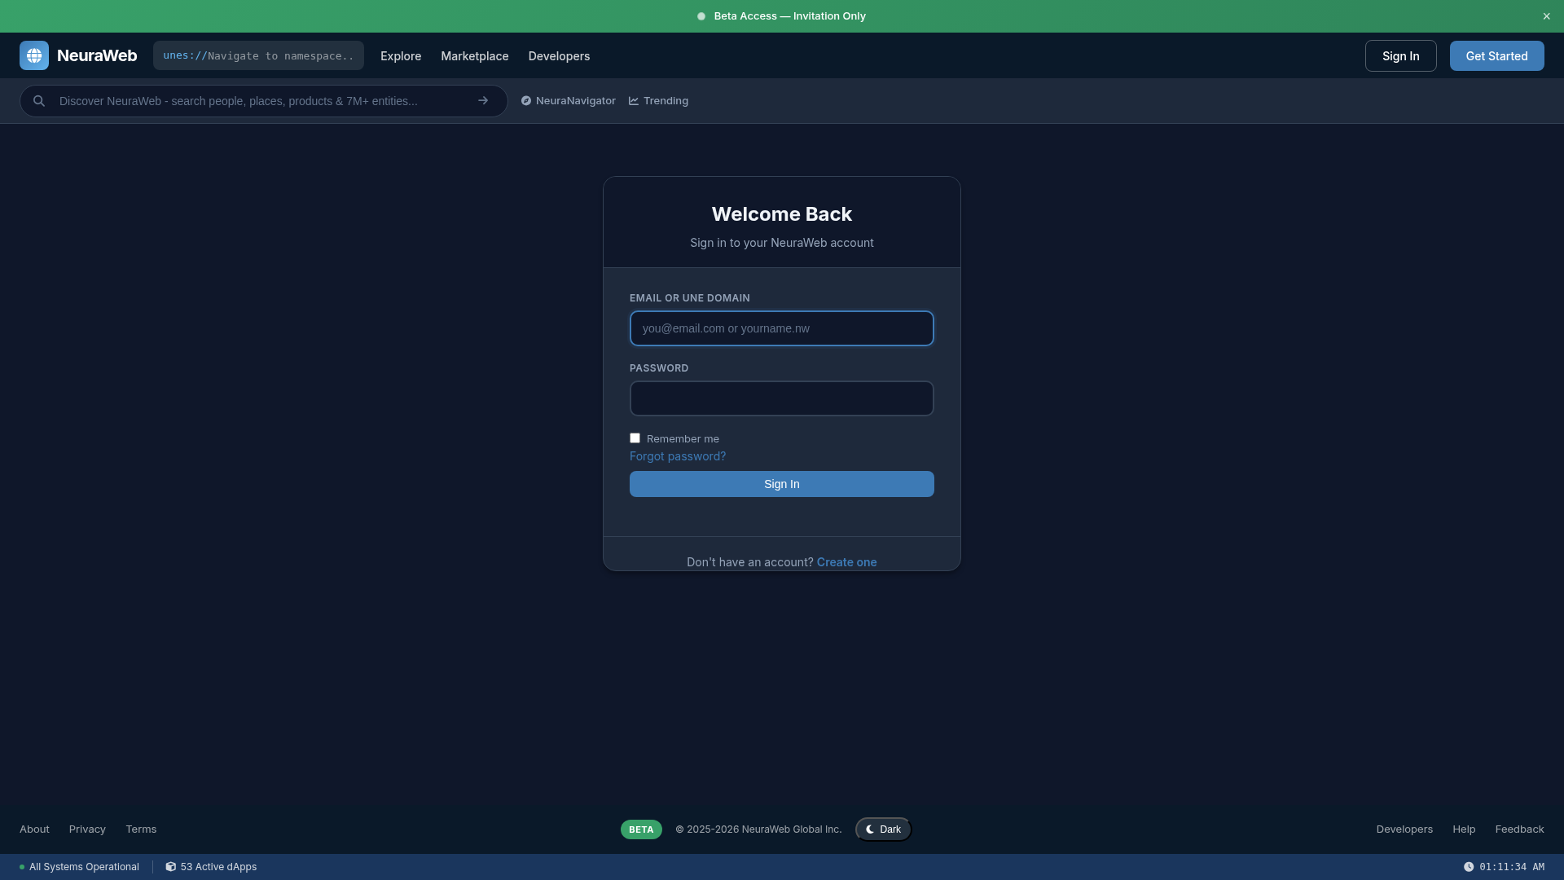Click the NeuraWeb brand name

97,55
